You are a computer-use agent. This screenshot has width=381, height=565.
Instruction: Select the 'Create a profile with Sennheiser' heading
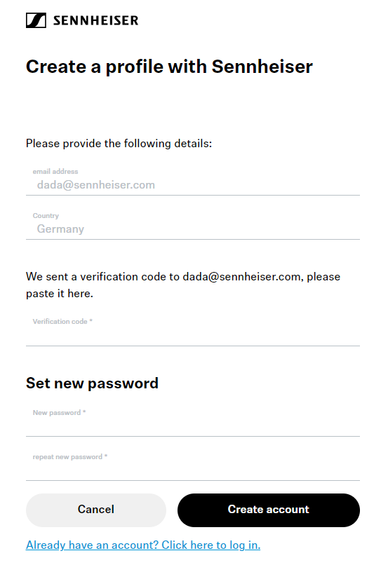169,67
